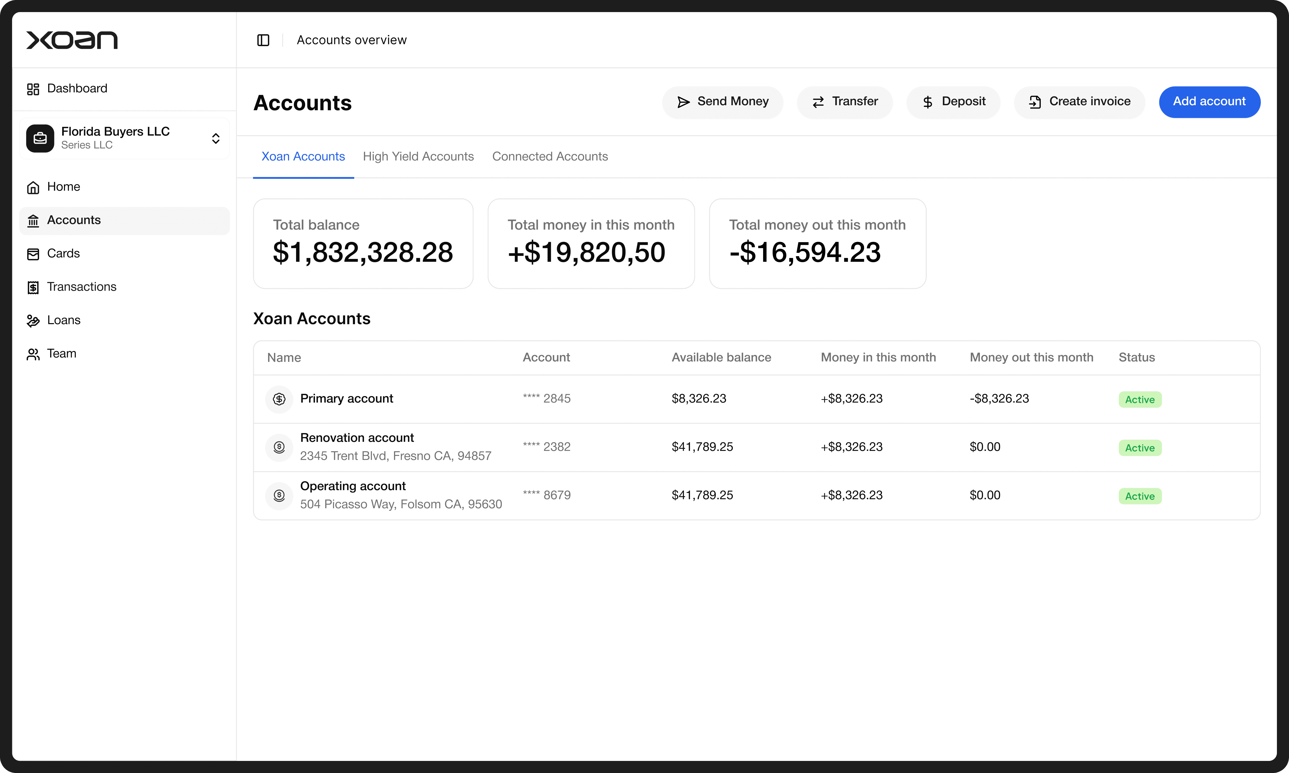Open the Loans section
This screenshot has height=773, width=1289.
pyautogui.click(x=63, y=320)
